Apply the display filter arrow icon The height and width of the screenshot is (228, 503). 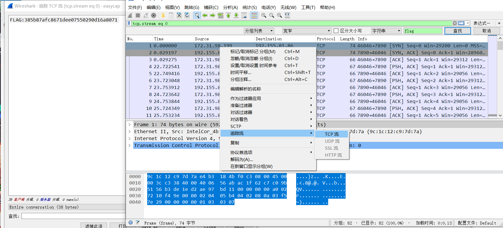click(x=461, y=23)
